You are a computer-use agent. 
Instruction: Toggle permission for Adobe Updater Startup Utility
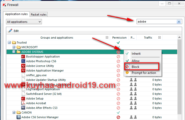point(118,80)
